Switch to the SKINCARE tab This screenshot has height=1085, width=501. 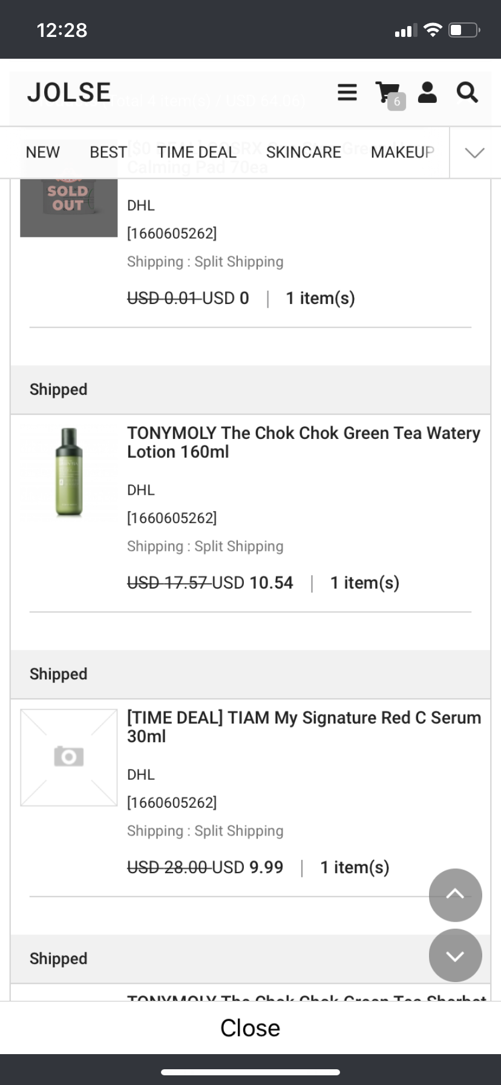304,152
